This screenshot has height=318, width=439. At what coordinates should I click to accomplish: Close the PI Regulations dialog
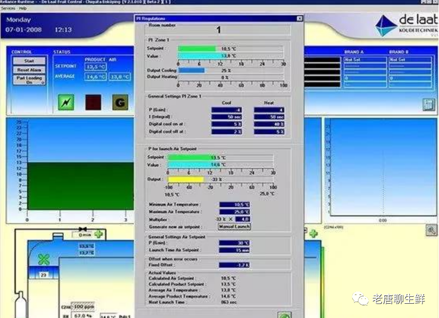300,19
